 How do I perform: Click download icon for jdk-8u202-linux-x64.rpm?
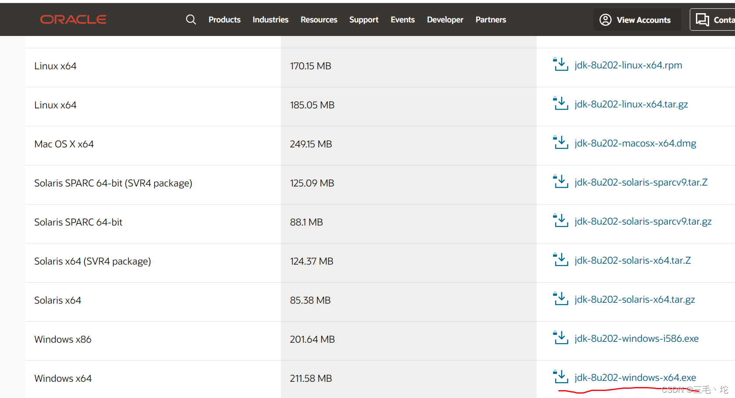pos(561,65)
